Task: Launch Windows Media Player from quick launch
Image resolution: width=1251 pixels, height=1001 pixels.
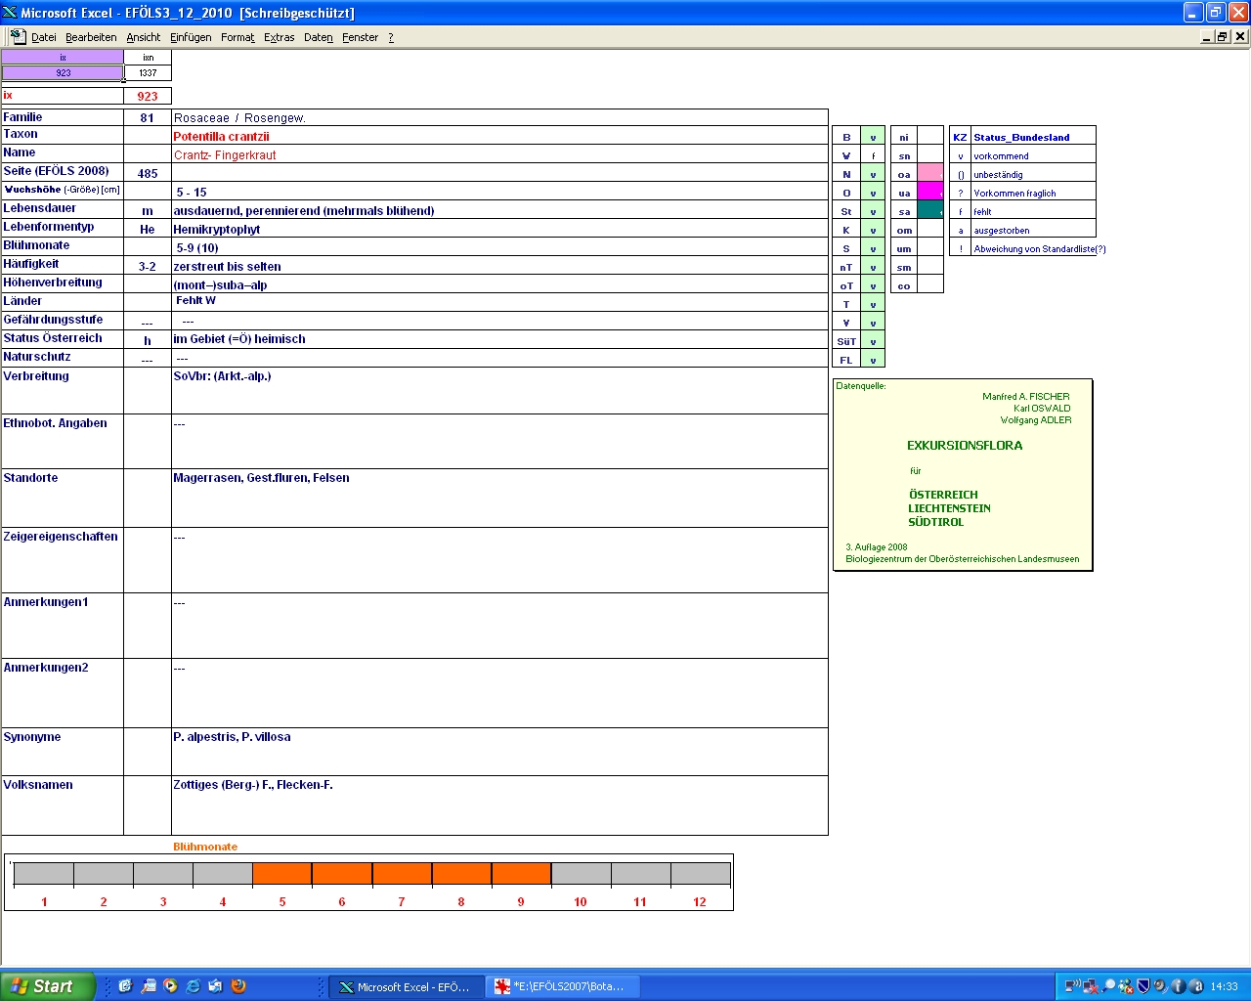Action: tap(171, 986)
